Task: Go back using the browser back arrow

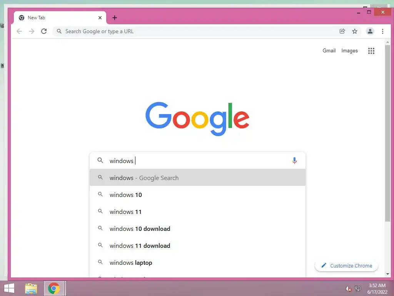Action: pyautogui.click(x=19, y=31)
